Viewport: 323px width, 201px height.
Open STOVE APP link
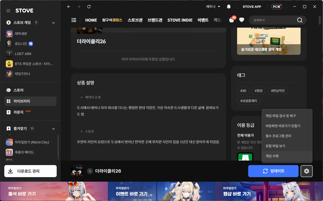coord(252,7)
